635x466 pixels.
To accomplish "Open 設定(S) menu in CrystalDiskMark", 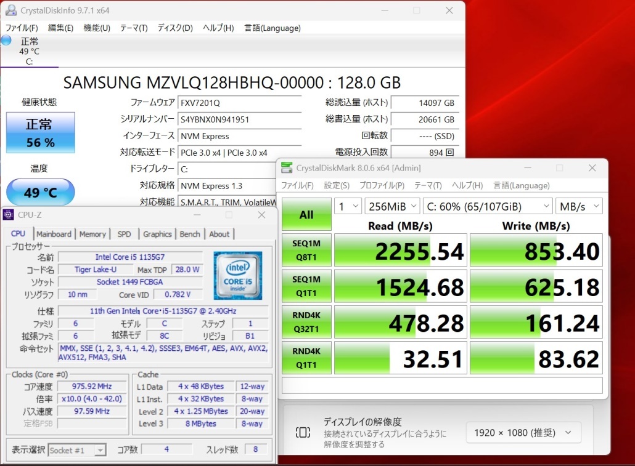I will click(337, 185).
